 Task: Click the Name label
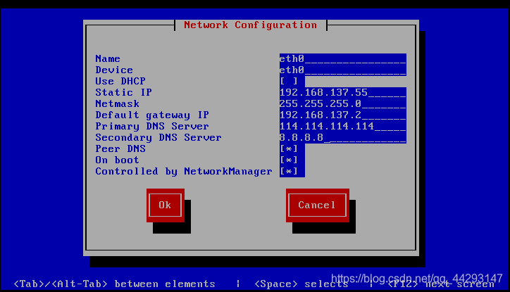[108, 59]
